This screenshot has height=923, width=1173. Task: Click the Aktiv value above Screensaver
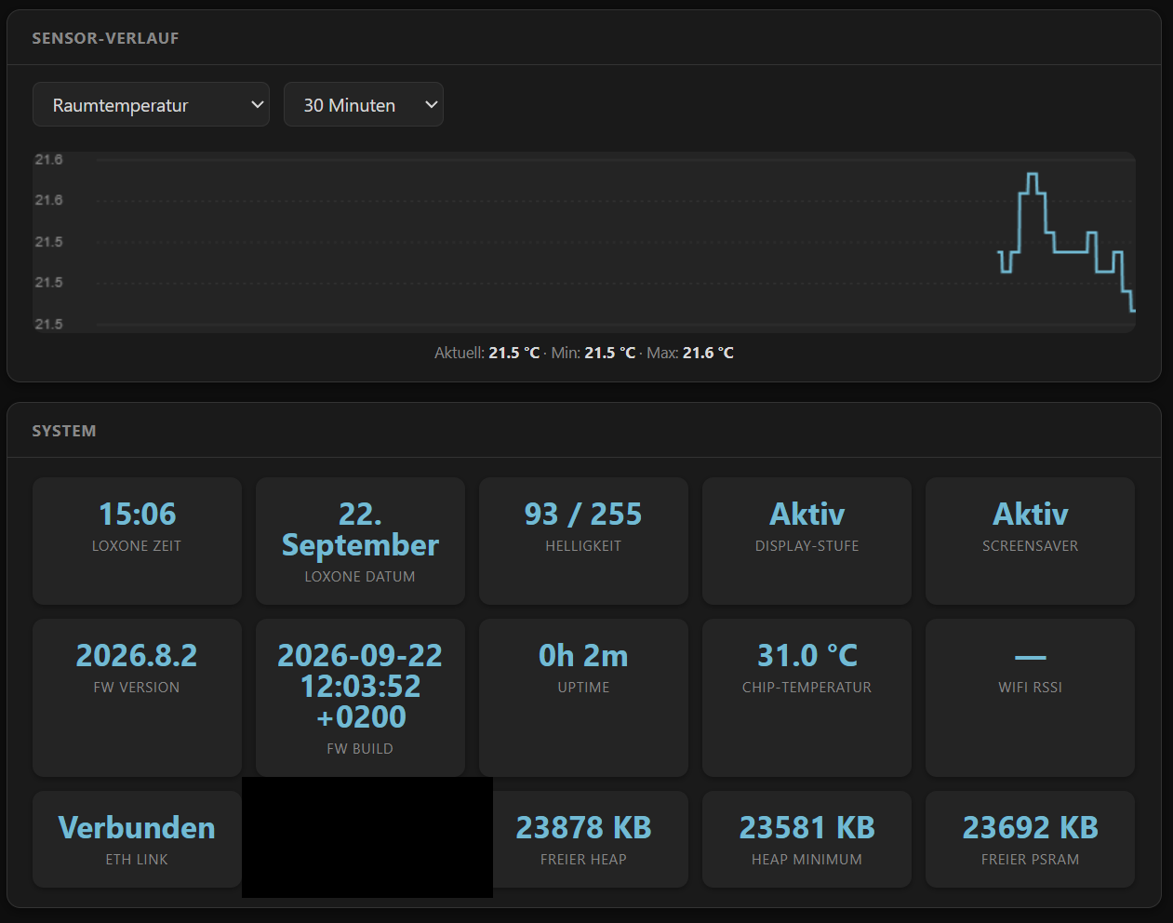click(x=1030, y=514)
